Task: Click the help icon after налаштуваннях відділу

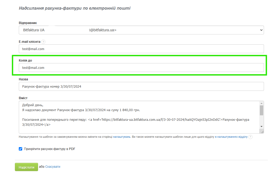Action: tap(250, 137)
